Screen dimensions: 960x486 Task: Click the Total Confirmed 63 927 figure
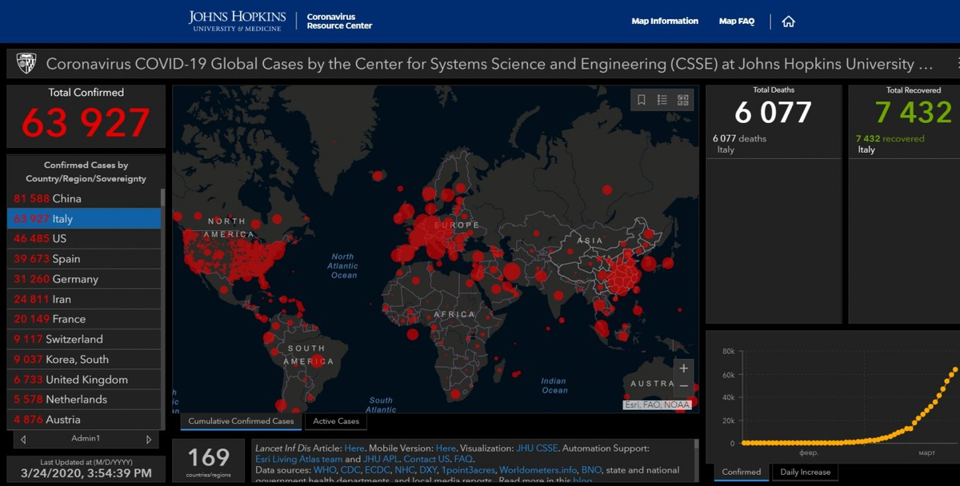click(86, 122)
